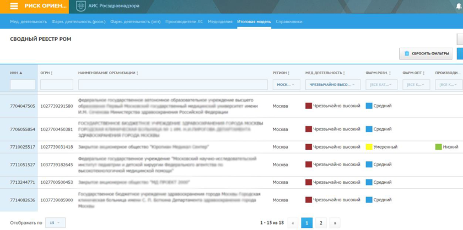463x230 pixels.
Task: Open the Фарм.розн. category filter dropdown
Action: (x=382, y=85)
